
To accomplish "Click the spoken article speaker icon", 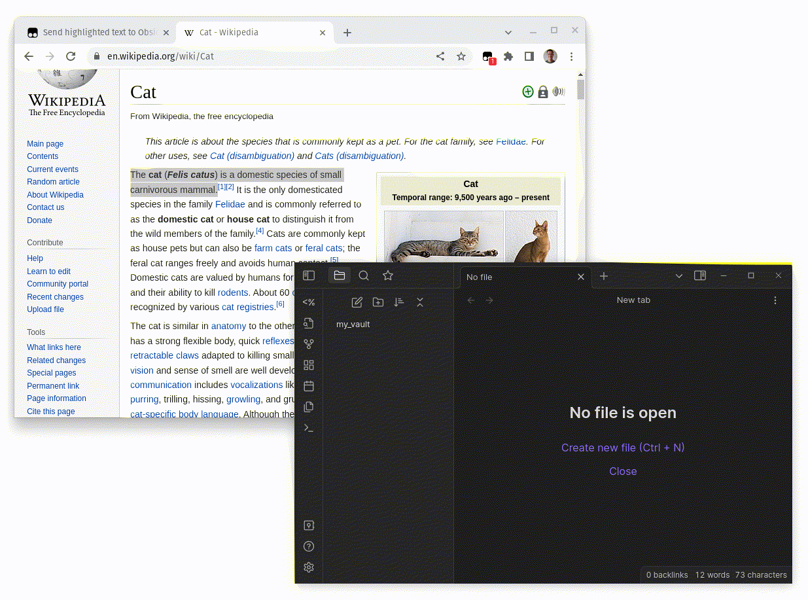I will click(x=559, y=92).
